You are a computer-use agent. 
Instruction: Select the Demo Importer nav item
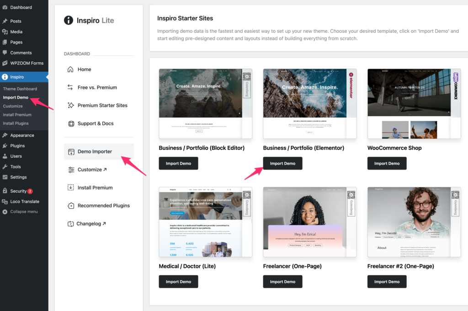tap(99, 151)
